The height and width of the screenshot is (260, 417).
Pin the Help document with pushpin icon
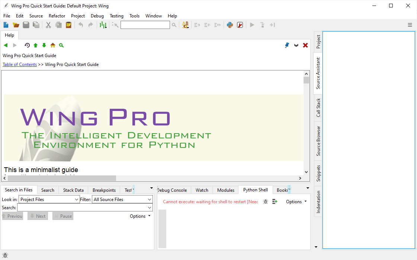point(287,45)
